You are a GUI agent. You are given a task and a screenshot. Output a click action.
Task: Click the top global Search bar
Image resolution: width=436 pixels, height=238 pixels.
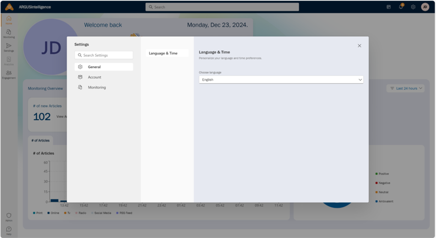[x=222, y=7]
